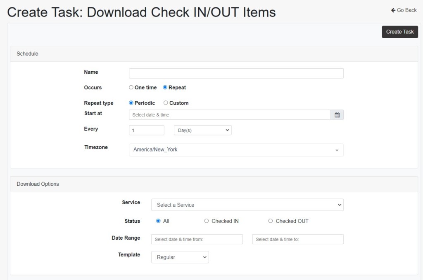
Task: Click the Go Back arrow icon
Action: point(392,10)
